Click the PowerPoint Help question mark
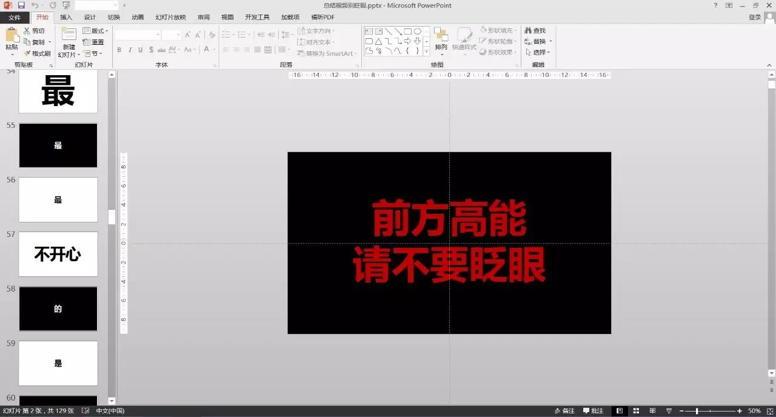 (716, 5)
